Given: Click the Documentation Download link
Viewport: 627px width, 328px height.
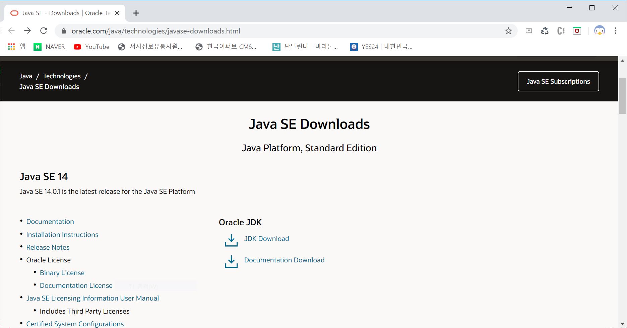Looking at the screenshot, I should click(284, 260).
